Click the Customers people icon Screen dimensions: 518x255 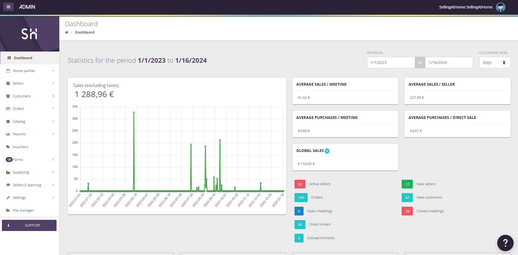point(8,96)
